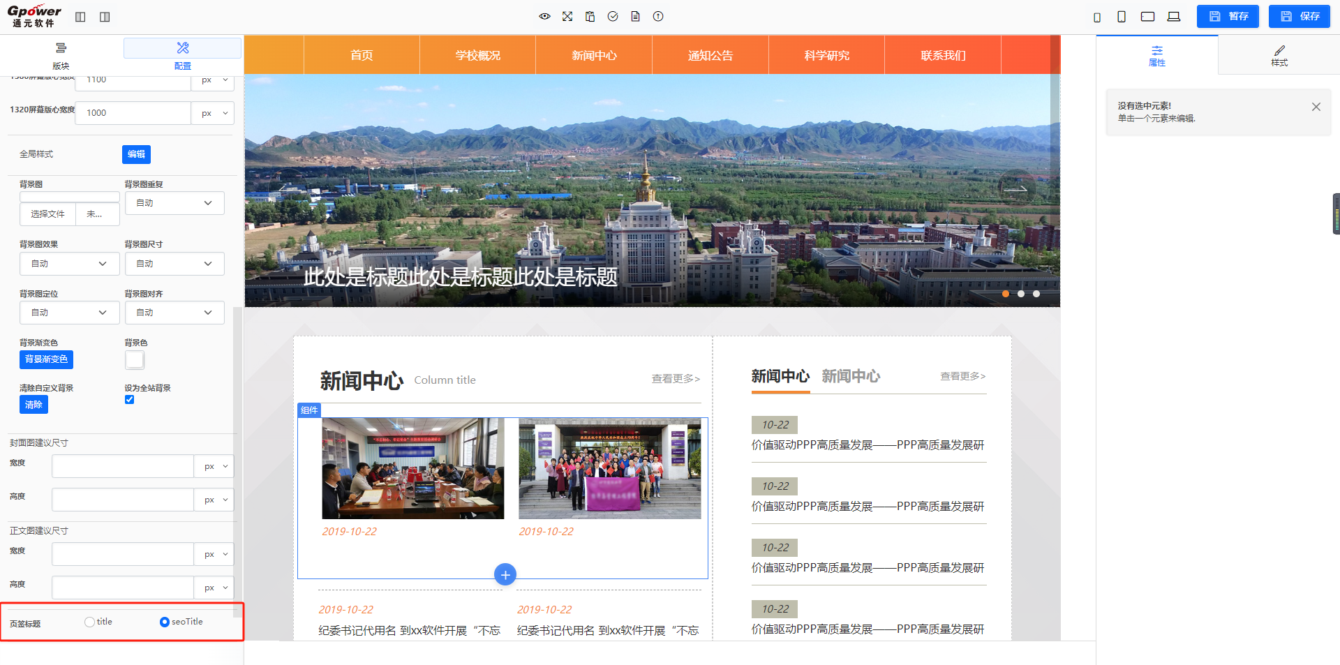The width and height of the screenshot is (1340, 665).
Task: Open the 版块 tab in left panel
Action: [61, 55]
